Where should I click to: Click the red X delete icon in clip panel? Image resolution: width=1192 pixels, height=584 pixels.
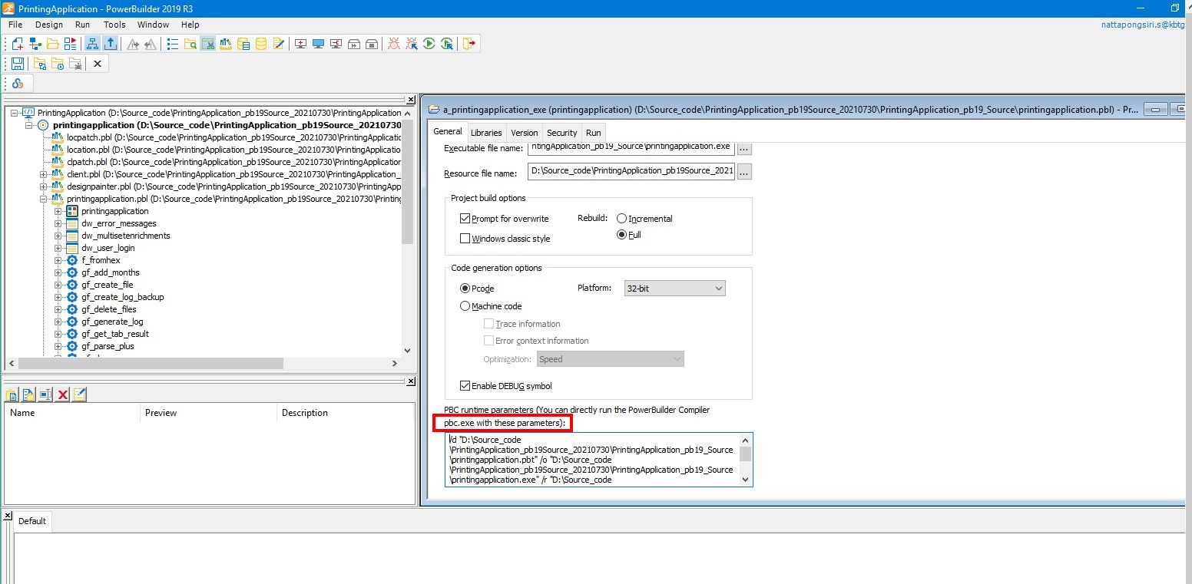[x=63, y=394]
